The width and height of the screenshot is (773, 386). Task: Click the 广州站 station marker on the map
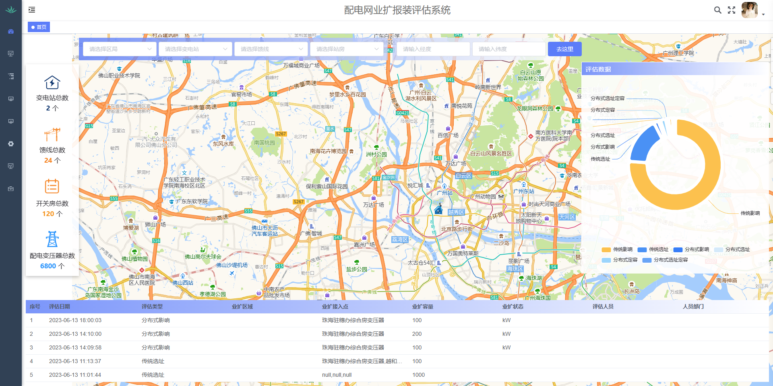point(444,186)
